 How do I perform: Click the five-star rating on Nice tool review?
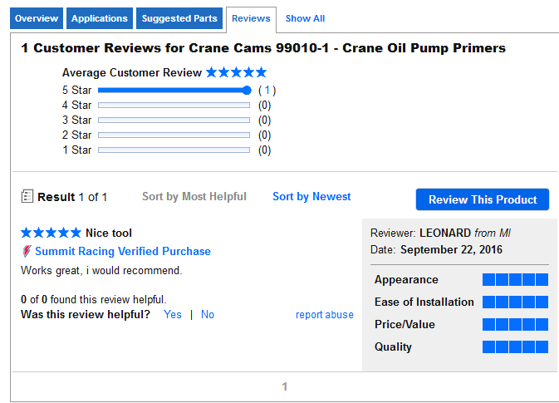point(51,233)
